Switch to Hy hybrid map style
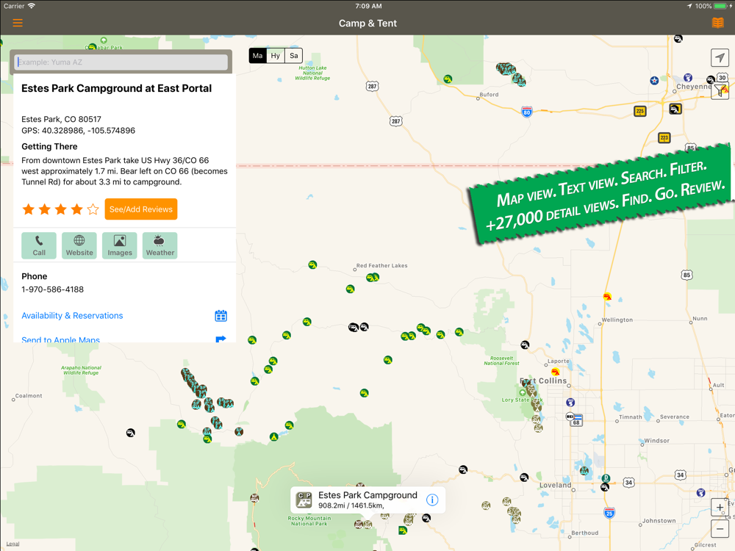 click(275, 56)
